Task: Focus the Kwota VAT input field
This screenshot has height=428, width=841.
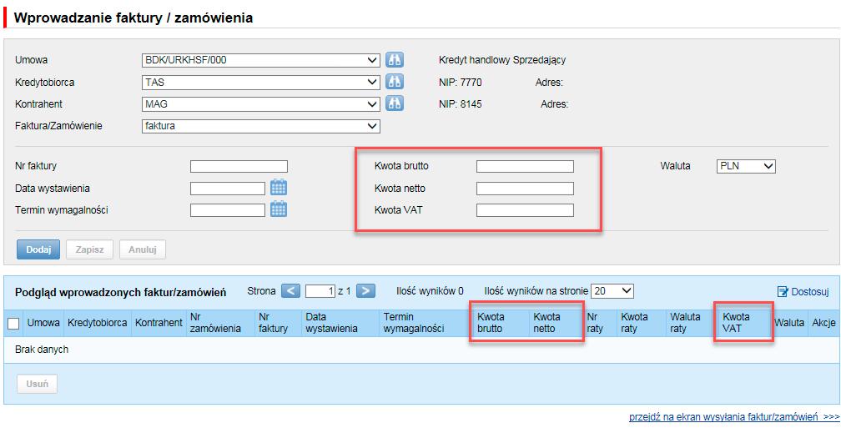Action: coord(525,209)
